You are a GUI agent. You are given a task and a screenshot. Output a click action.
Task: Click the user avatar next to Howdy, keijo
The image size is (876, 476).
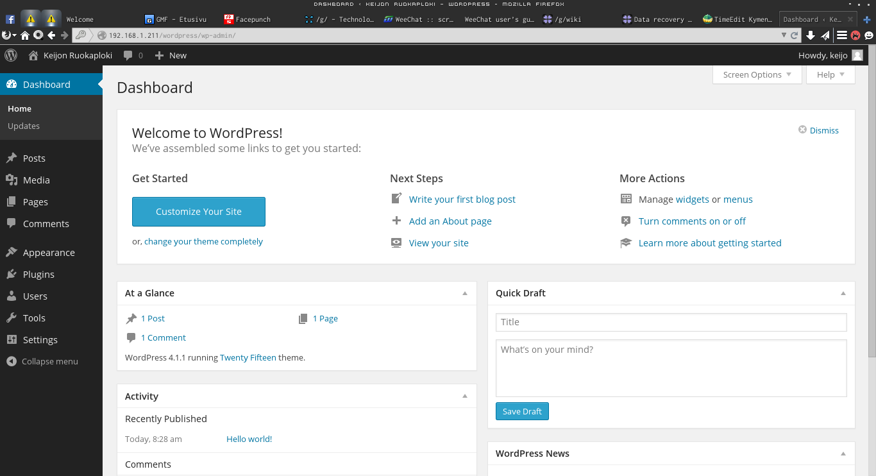coord(857,56)
